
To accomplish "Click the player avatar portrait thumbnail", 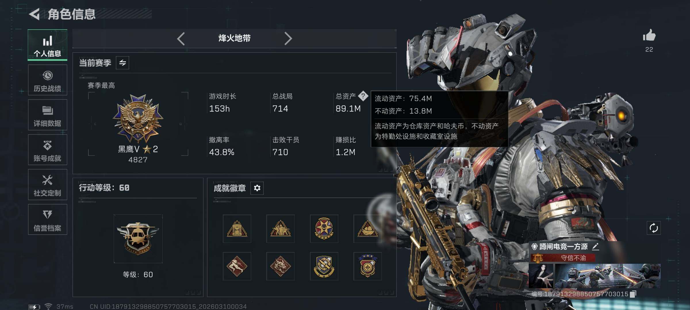I will tap(541, 276).
